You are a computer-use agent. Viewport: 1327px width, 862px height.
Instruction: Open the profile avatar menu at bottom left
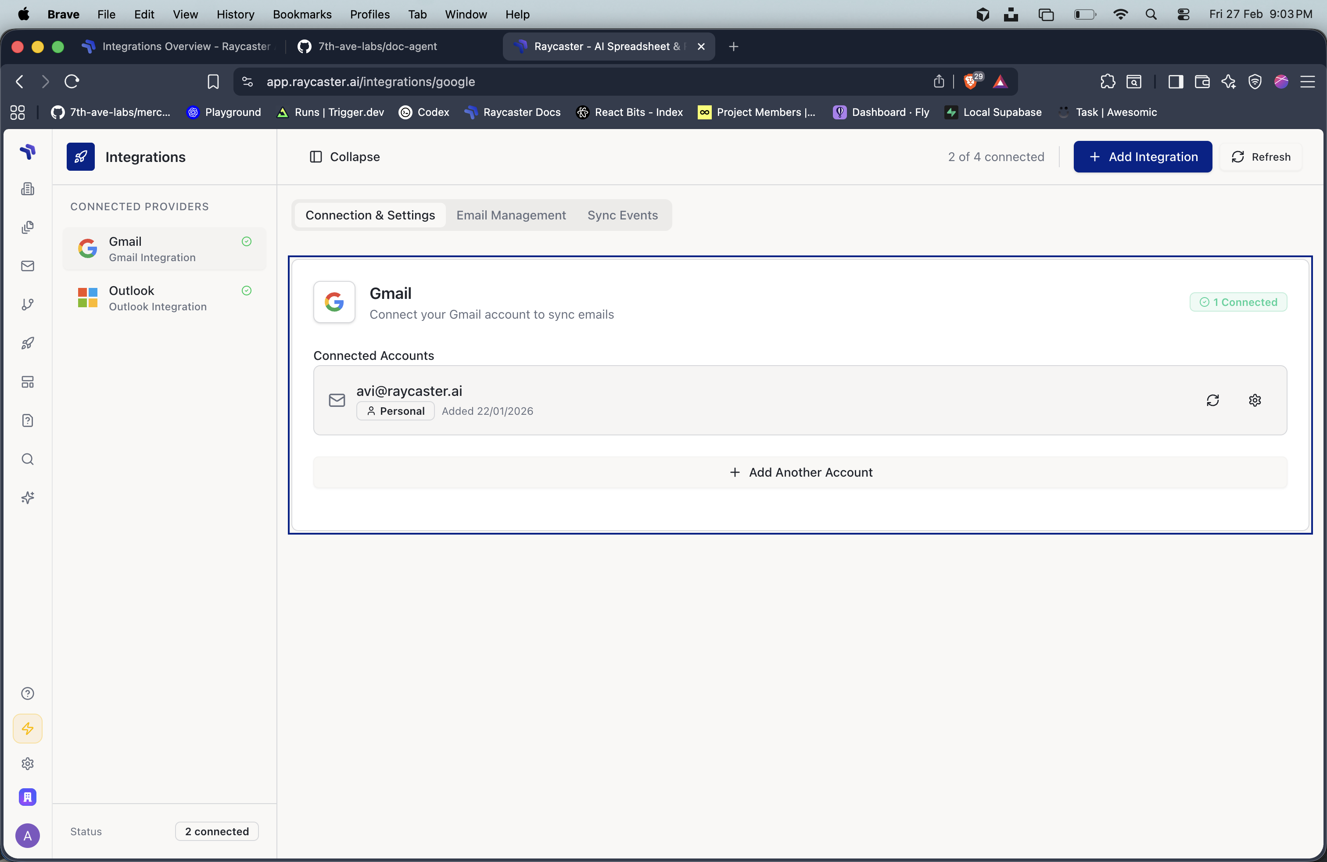(27, 836)
